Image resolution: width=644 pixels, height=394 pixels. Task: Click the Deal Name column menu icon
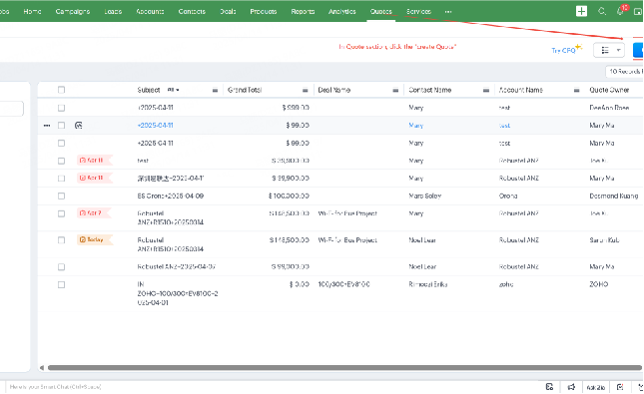(395, 90)
